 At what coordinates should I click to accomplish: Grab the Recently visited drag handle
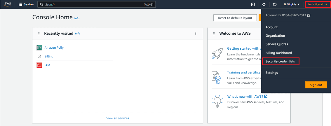[39, 34]
